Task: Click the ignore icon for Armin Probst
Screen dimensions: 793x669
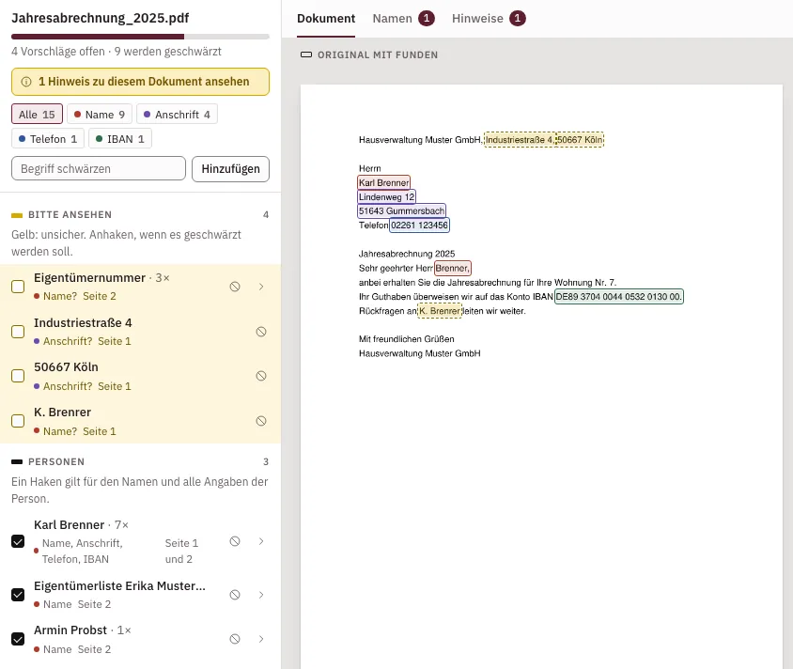Action: 235,639
